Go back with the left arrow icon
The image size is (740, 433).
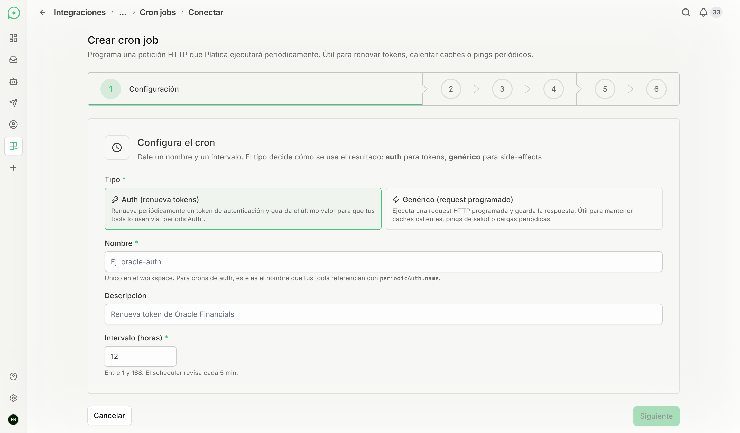click(x=43, y=12)
